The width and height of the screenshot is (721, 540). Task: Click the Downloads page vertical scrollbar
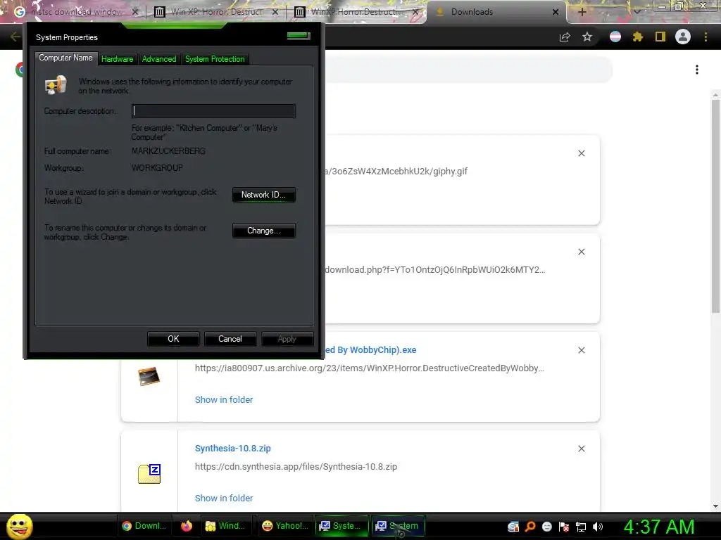(x=715, y=206)
